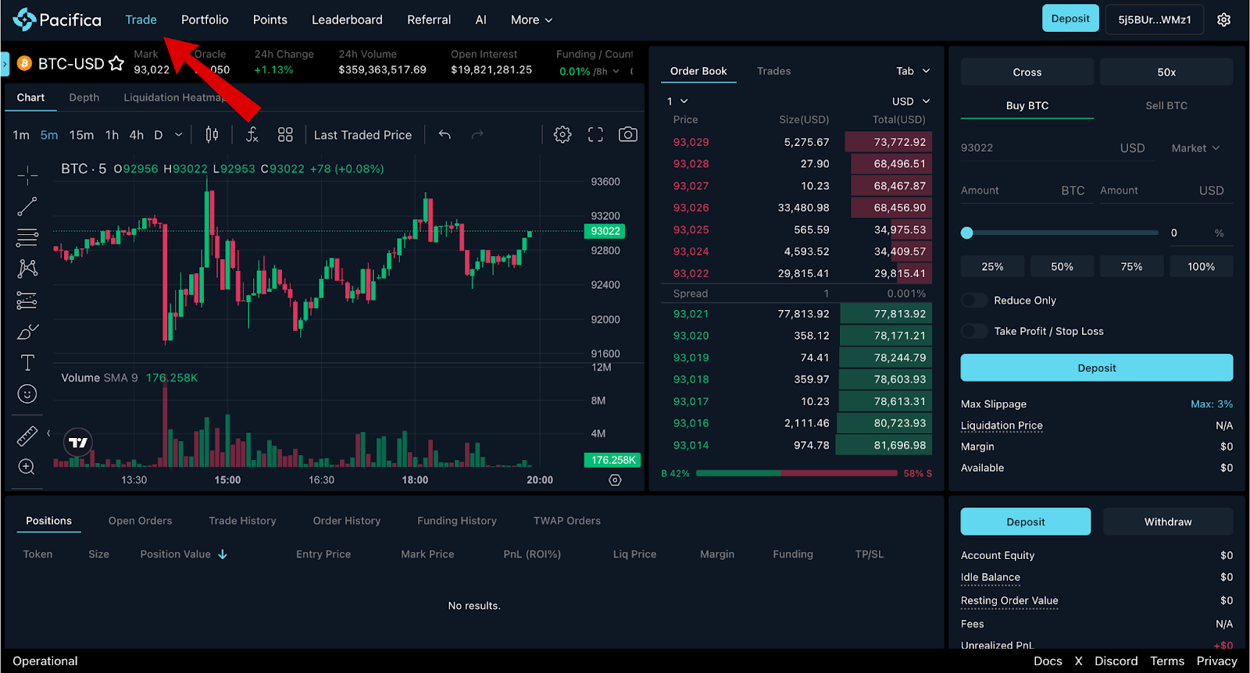
Task: Open the chart time-axis settings icon
Action: tap(615, 480)
